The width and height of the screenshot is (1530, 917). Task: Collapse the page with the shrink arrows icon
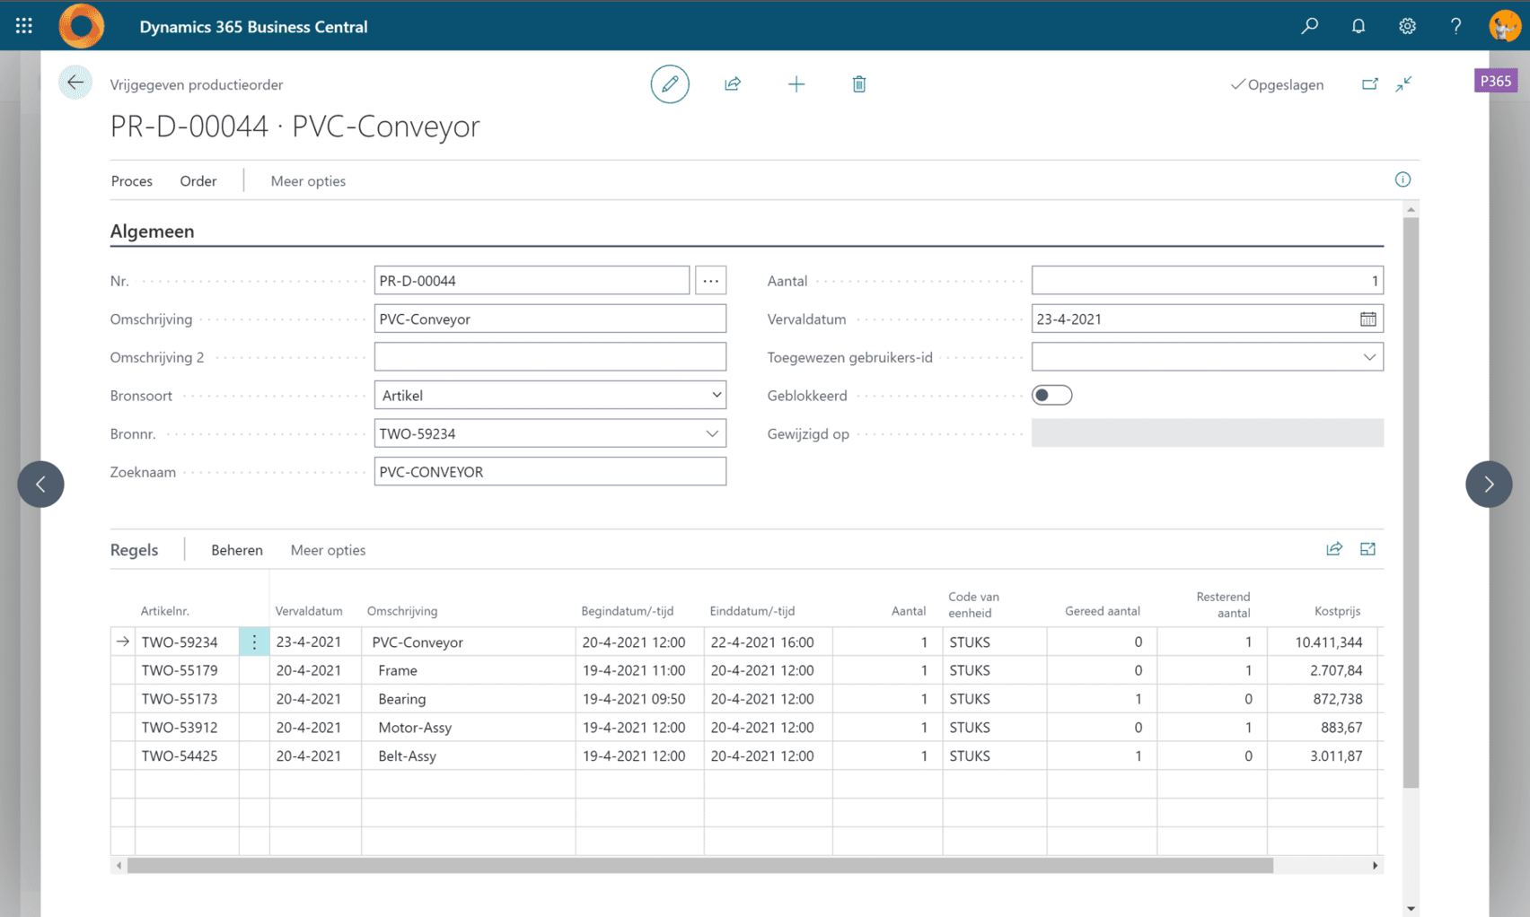1404,84
